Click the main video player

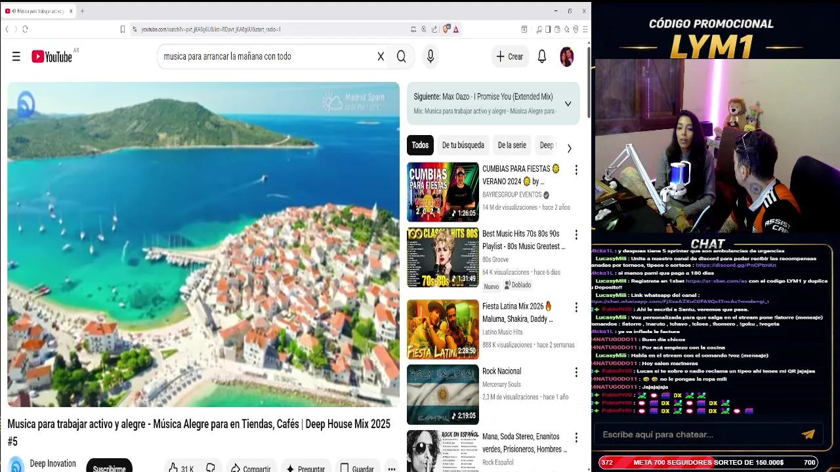coord(203,245)
